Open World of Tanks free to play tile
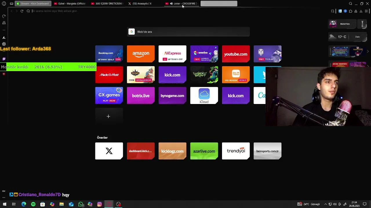The image size is (371, 208). (268, 54)
